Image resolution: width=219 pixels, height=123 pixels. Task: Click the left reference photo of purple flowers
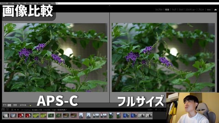[56, 57]
